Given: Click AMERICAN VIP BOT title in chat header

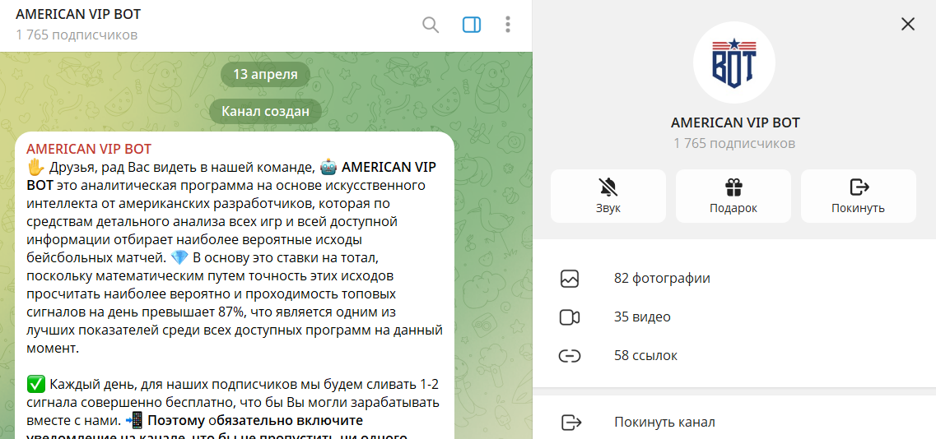Looking at the screenshot, I should (x=78, y=15).
